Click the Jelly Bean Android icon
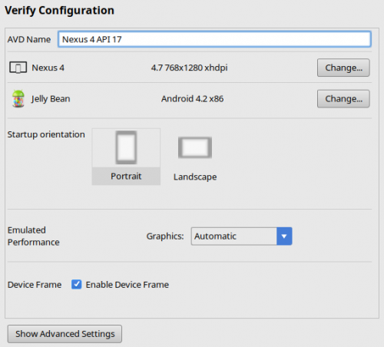 pos(18,98)
